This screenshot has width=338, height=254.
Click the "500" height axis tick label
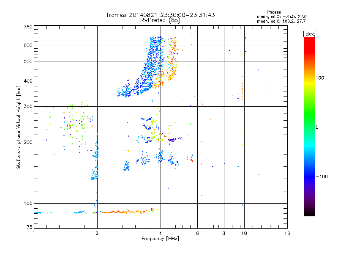28,61
